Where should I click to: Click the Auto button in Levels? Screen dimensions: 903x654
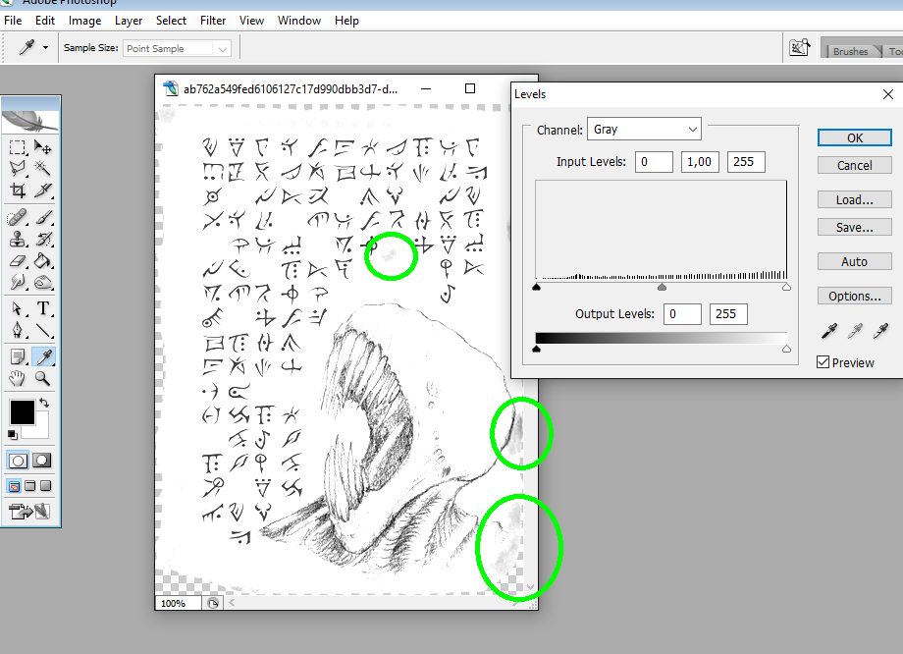[855, 261]
